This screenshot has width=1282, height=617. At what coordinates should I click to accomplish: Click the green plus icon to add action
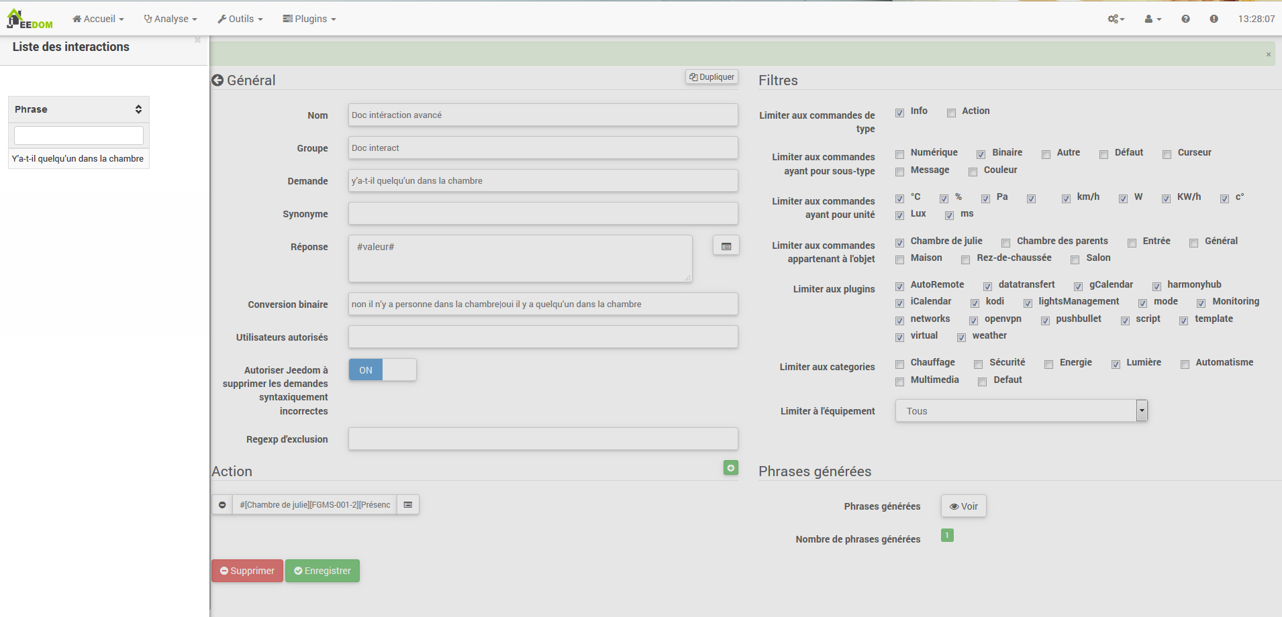pos(730,467)
